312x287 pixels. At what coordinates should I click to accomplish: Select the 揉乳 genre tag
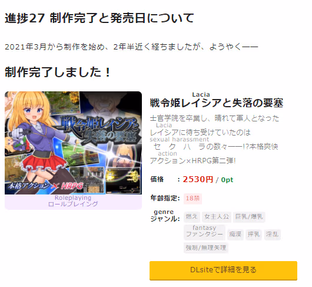pyautogui.click(x=254, y=235)
